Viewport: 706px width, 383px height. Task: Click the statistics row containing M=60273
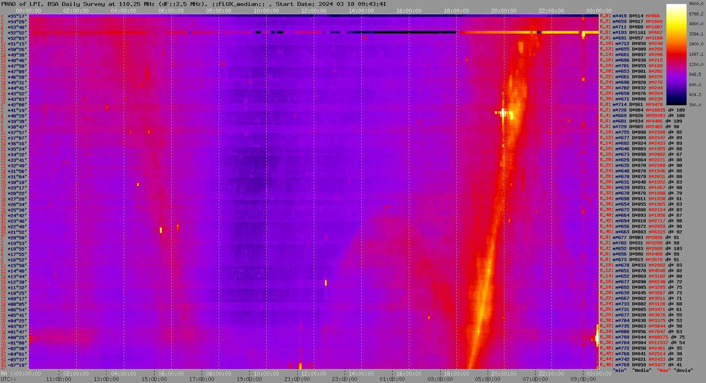[x=642, y=337]
